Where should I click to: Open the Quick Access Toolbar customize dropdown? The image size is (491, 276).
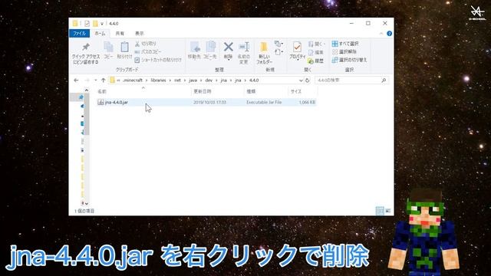coord(102,24)
